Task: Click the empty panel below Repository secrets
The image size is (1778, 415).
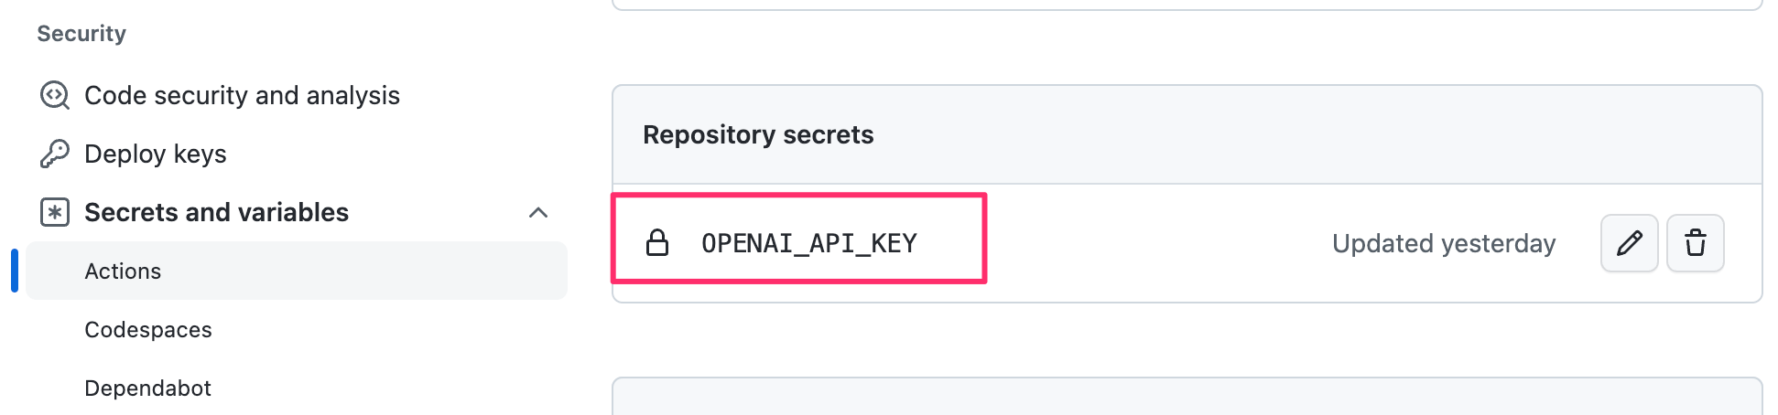Action: [1187, 397]
